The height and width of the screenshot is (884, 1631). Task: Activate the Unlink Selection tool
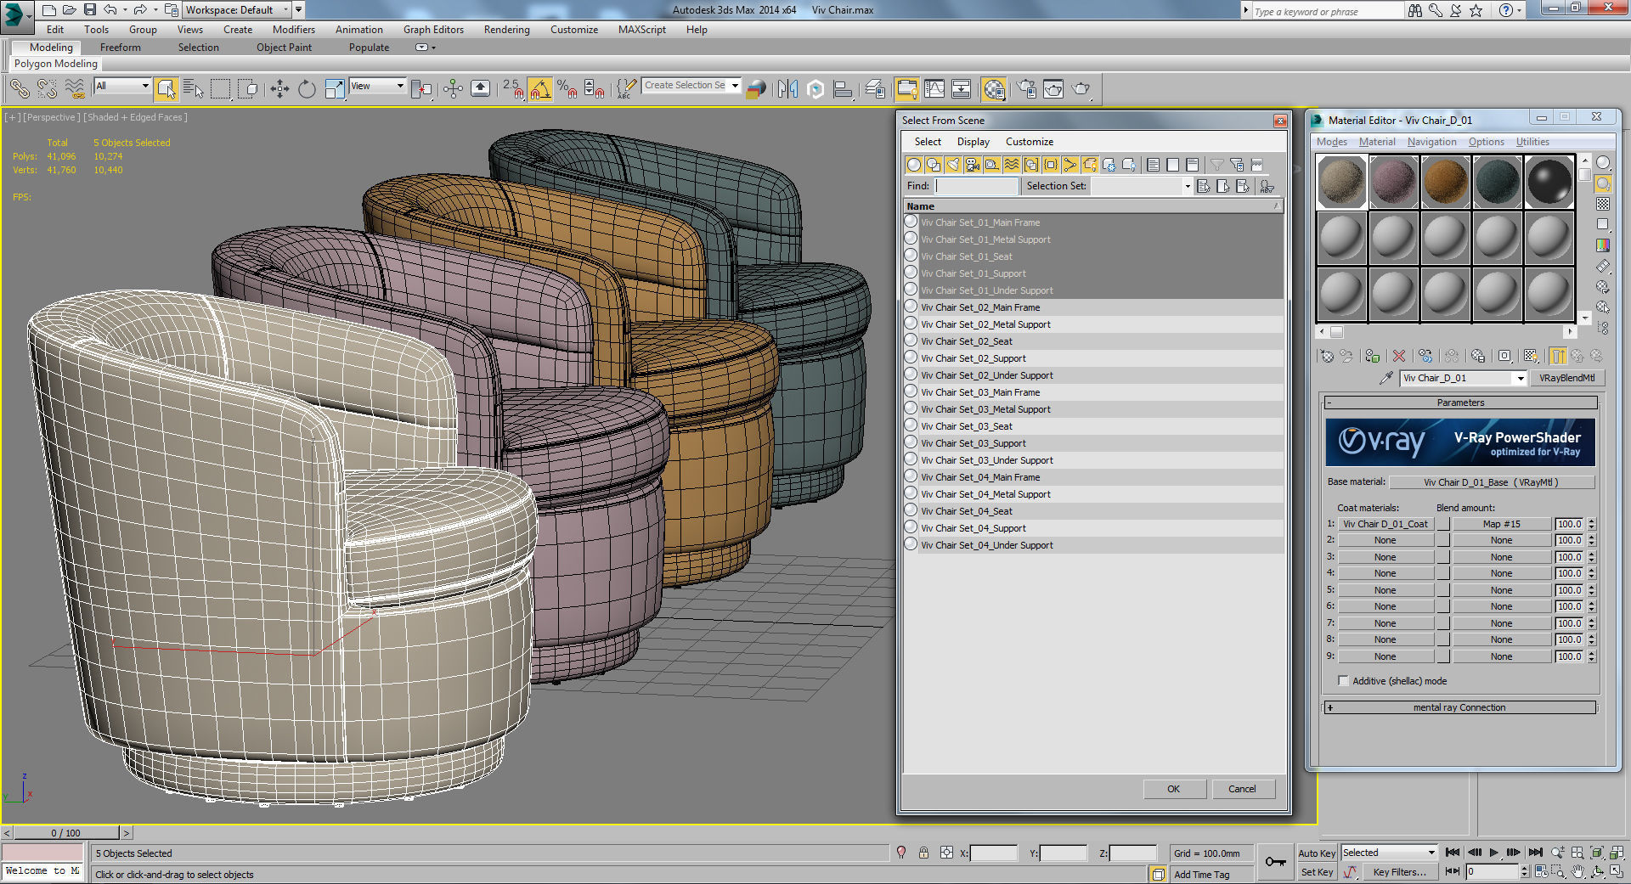[x=47, y=88]
